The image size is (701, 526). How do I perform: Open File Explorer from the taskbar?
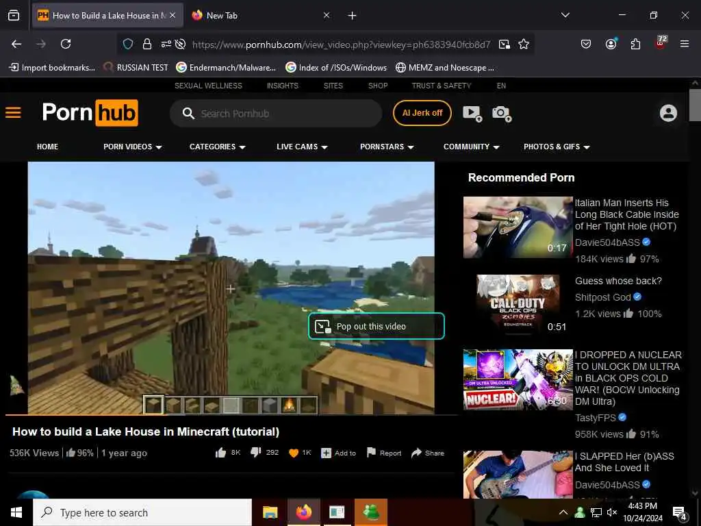click(x=270, y=512)
